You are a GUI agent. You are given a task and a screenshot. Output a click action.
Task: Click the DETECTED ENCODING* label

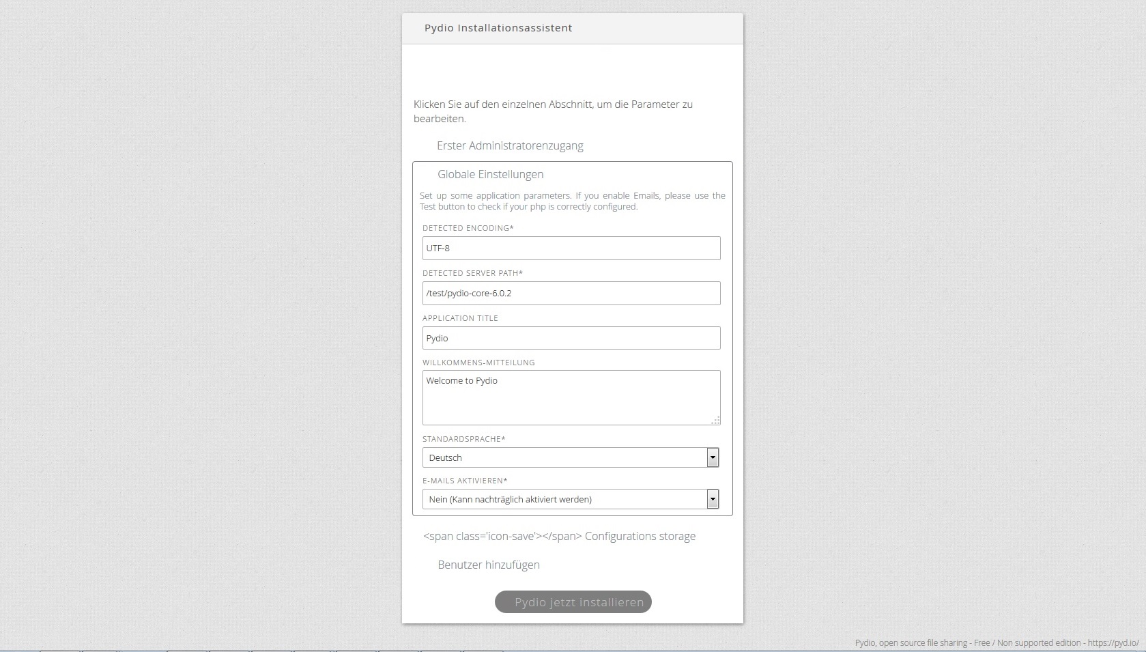468,228
